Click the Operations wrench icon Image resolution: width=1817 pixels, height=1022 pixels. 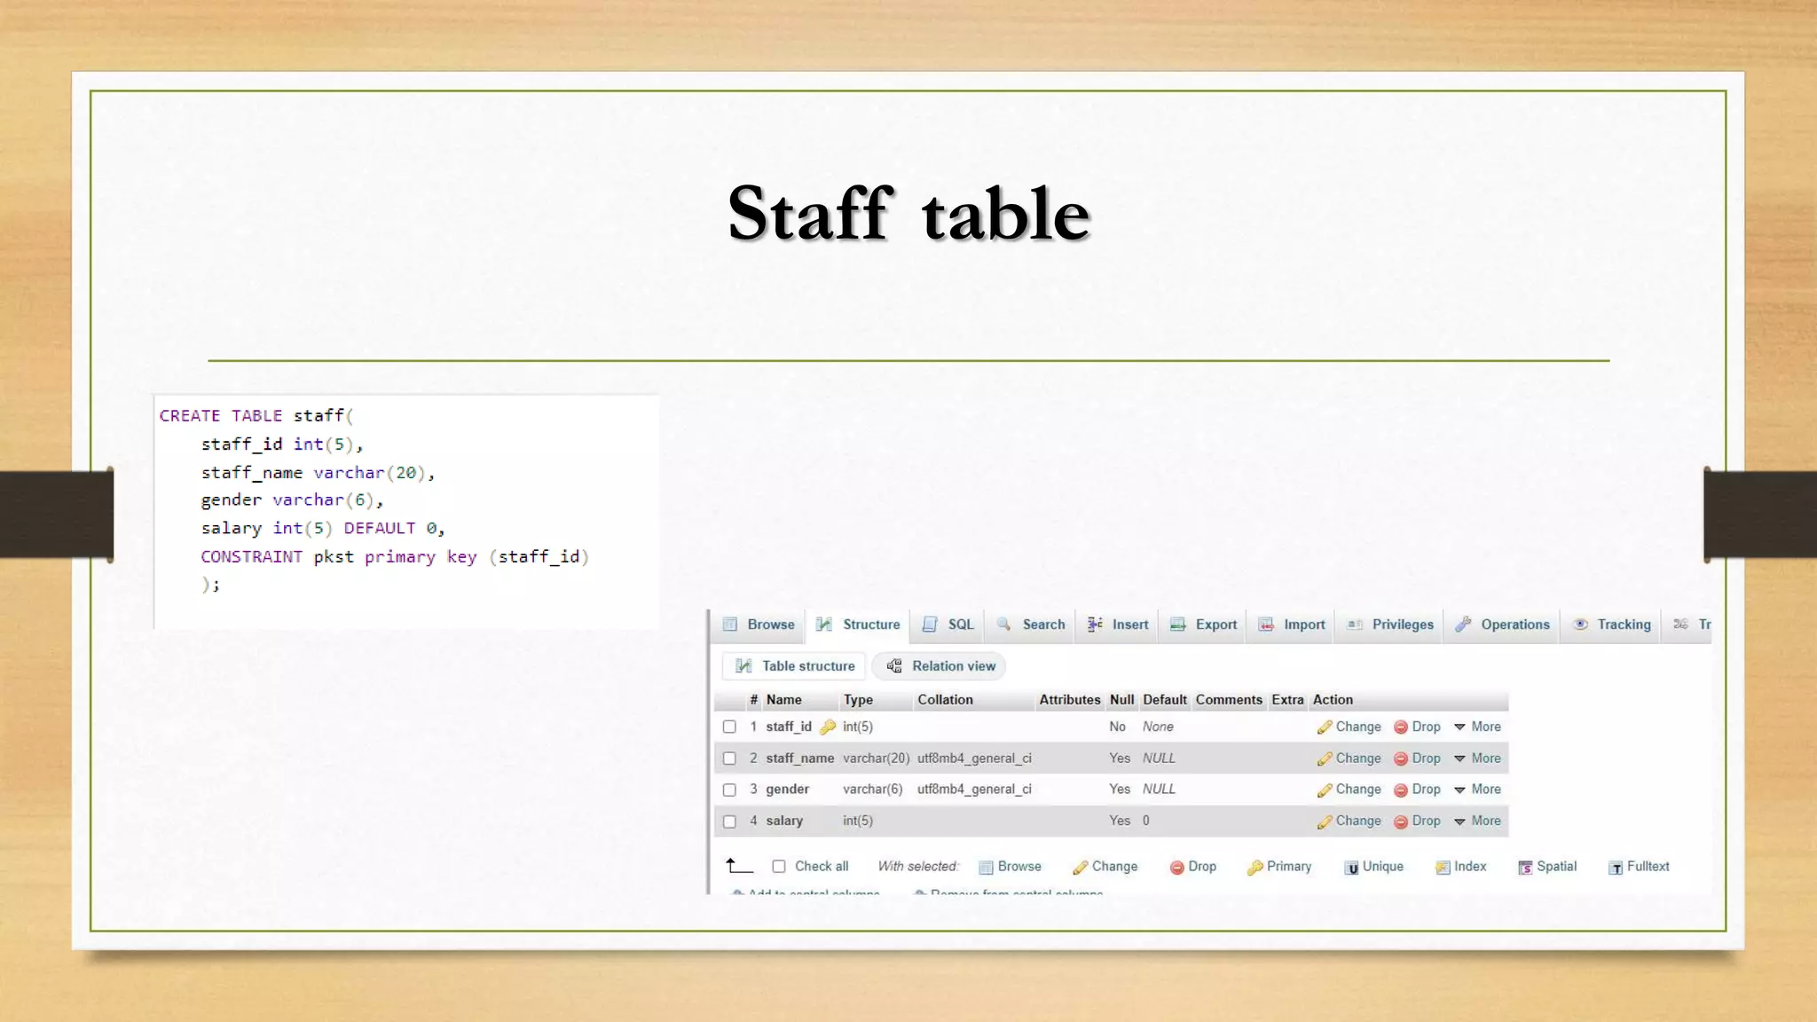point(1463,625)
